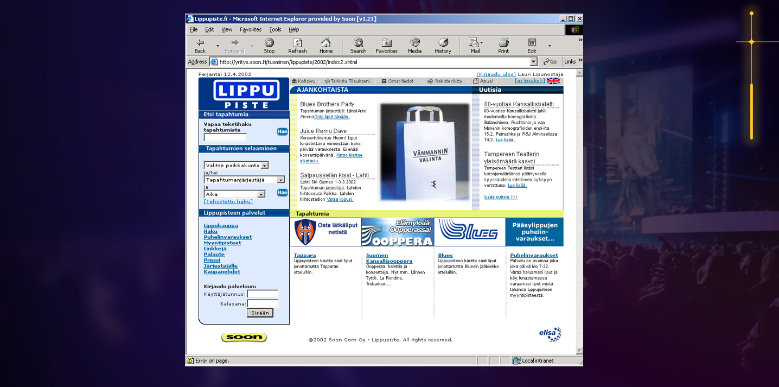Open the Apua! help tab
This screenshot has height=387, width=779.
(x=483, y=81)
